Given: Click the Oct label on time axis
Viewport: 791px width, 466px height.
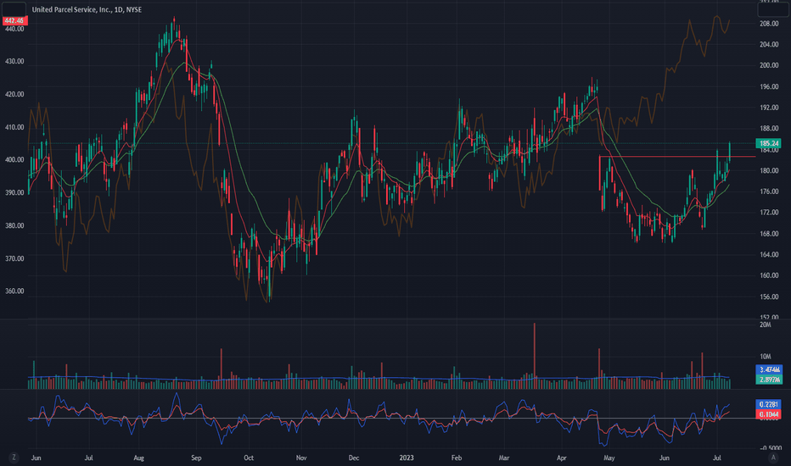Looking at the screenshot, I should (249, 458).
